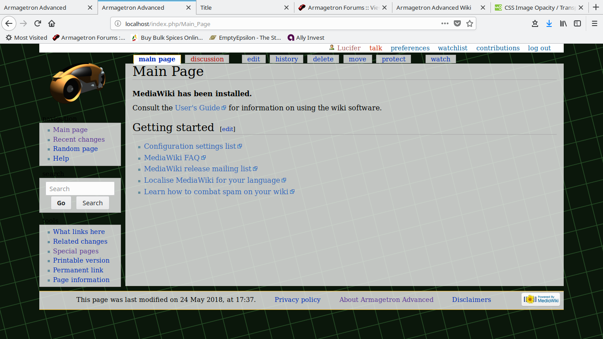The width and height of the screenshot is (603, 339).
Task: Open Lucifer user page link
Action: pyautogui.click(x=349, y=48)
